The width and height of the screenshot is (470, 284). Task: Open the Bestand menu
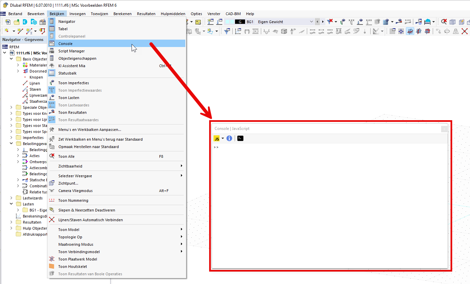tap(15, 14)
